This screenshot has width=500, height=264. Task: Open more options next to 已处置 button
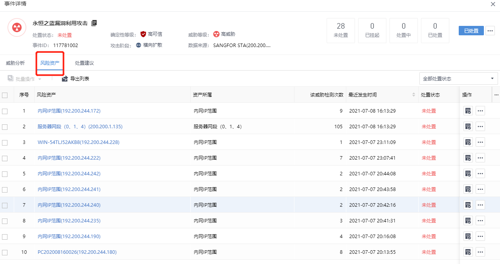(x=490, y=31)
